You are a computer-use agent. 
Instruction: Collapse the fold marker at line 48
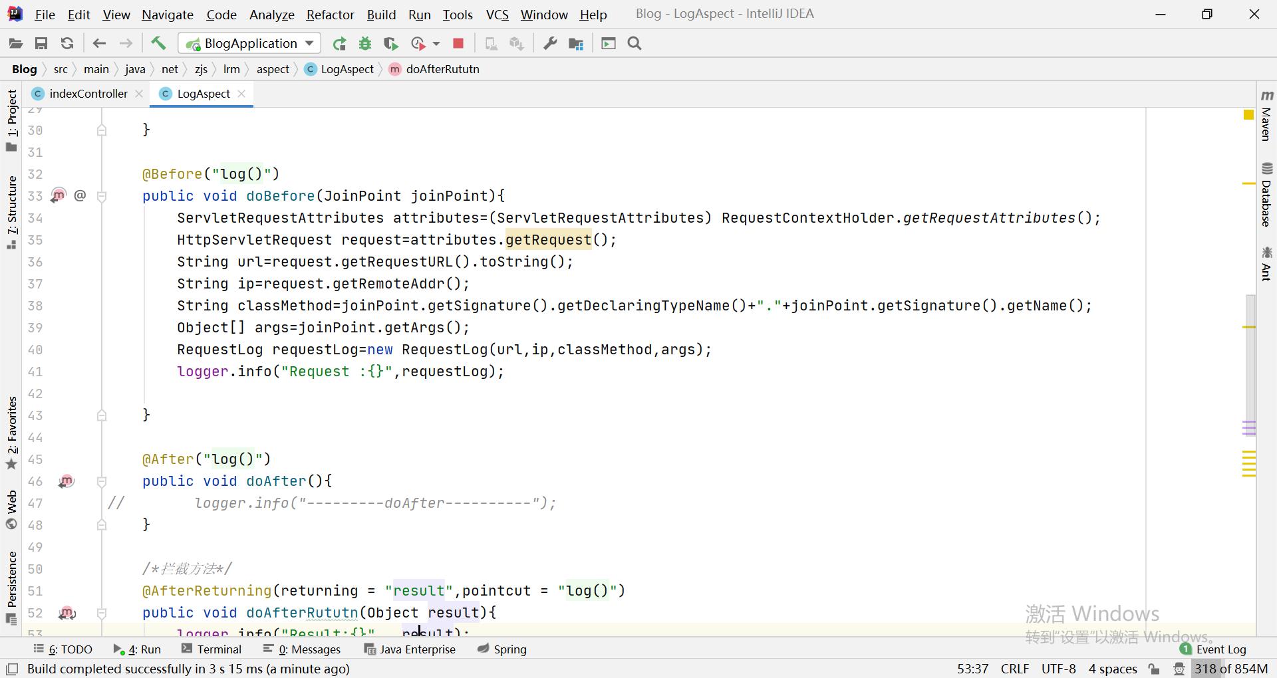tap(102, 525)
